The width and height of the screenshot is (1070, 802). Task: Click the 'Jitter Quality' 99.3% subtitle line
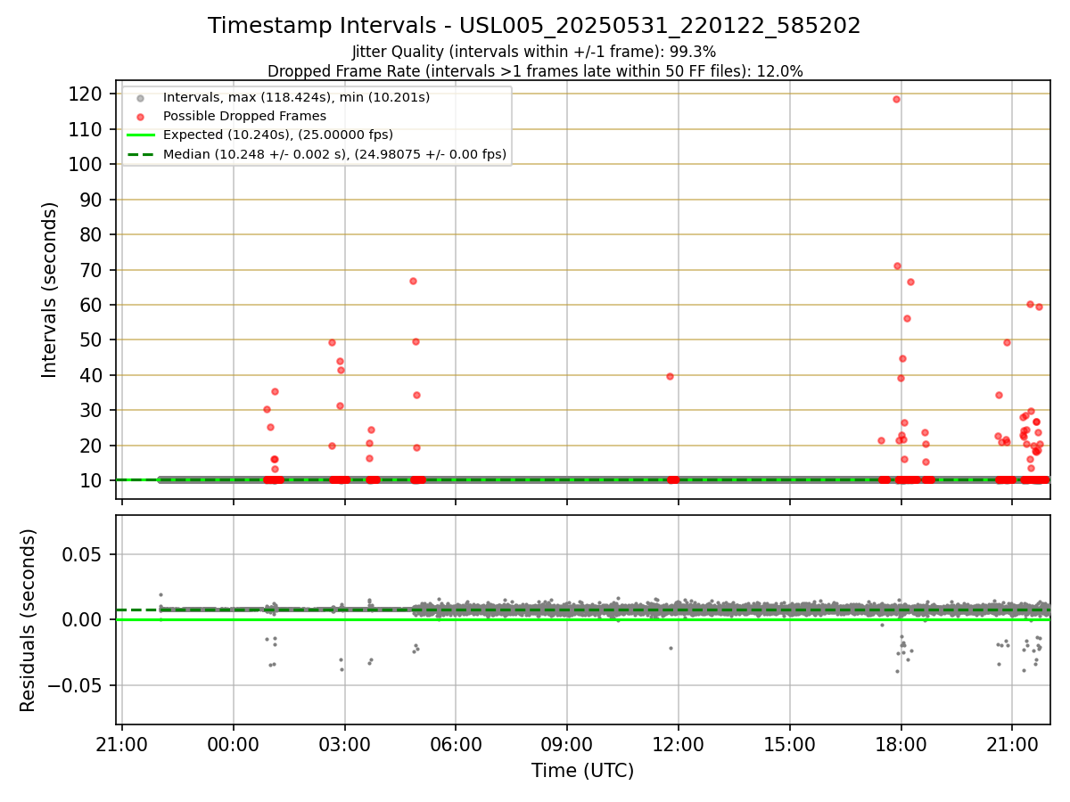click(534, 52)
